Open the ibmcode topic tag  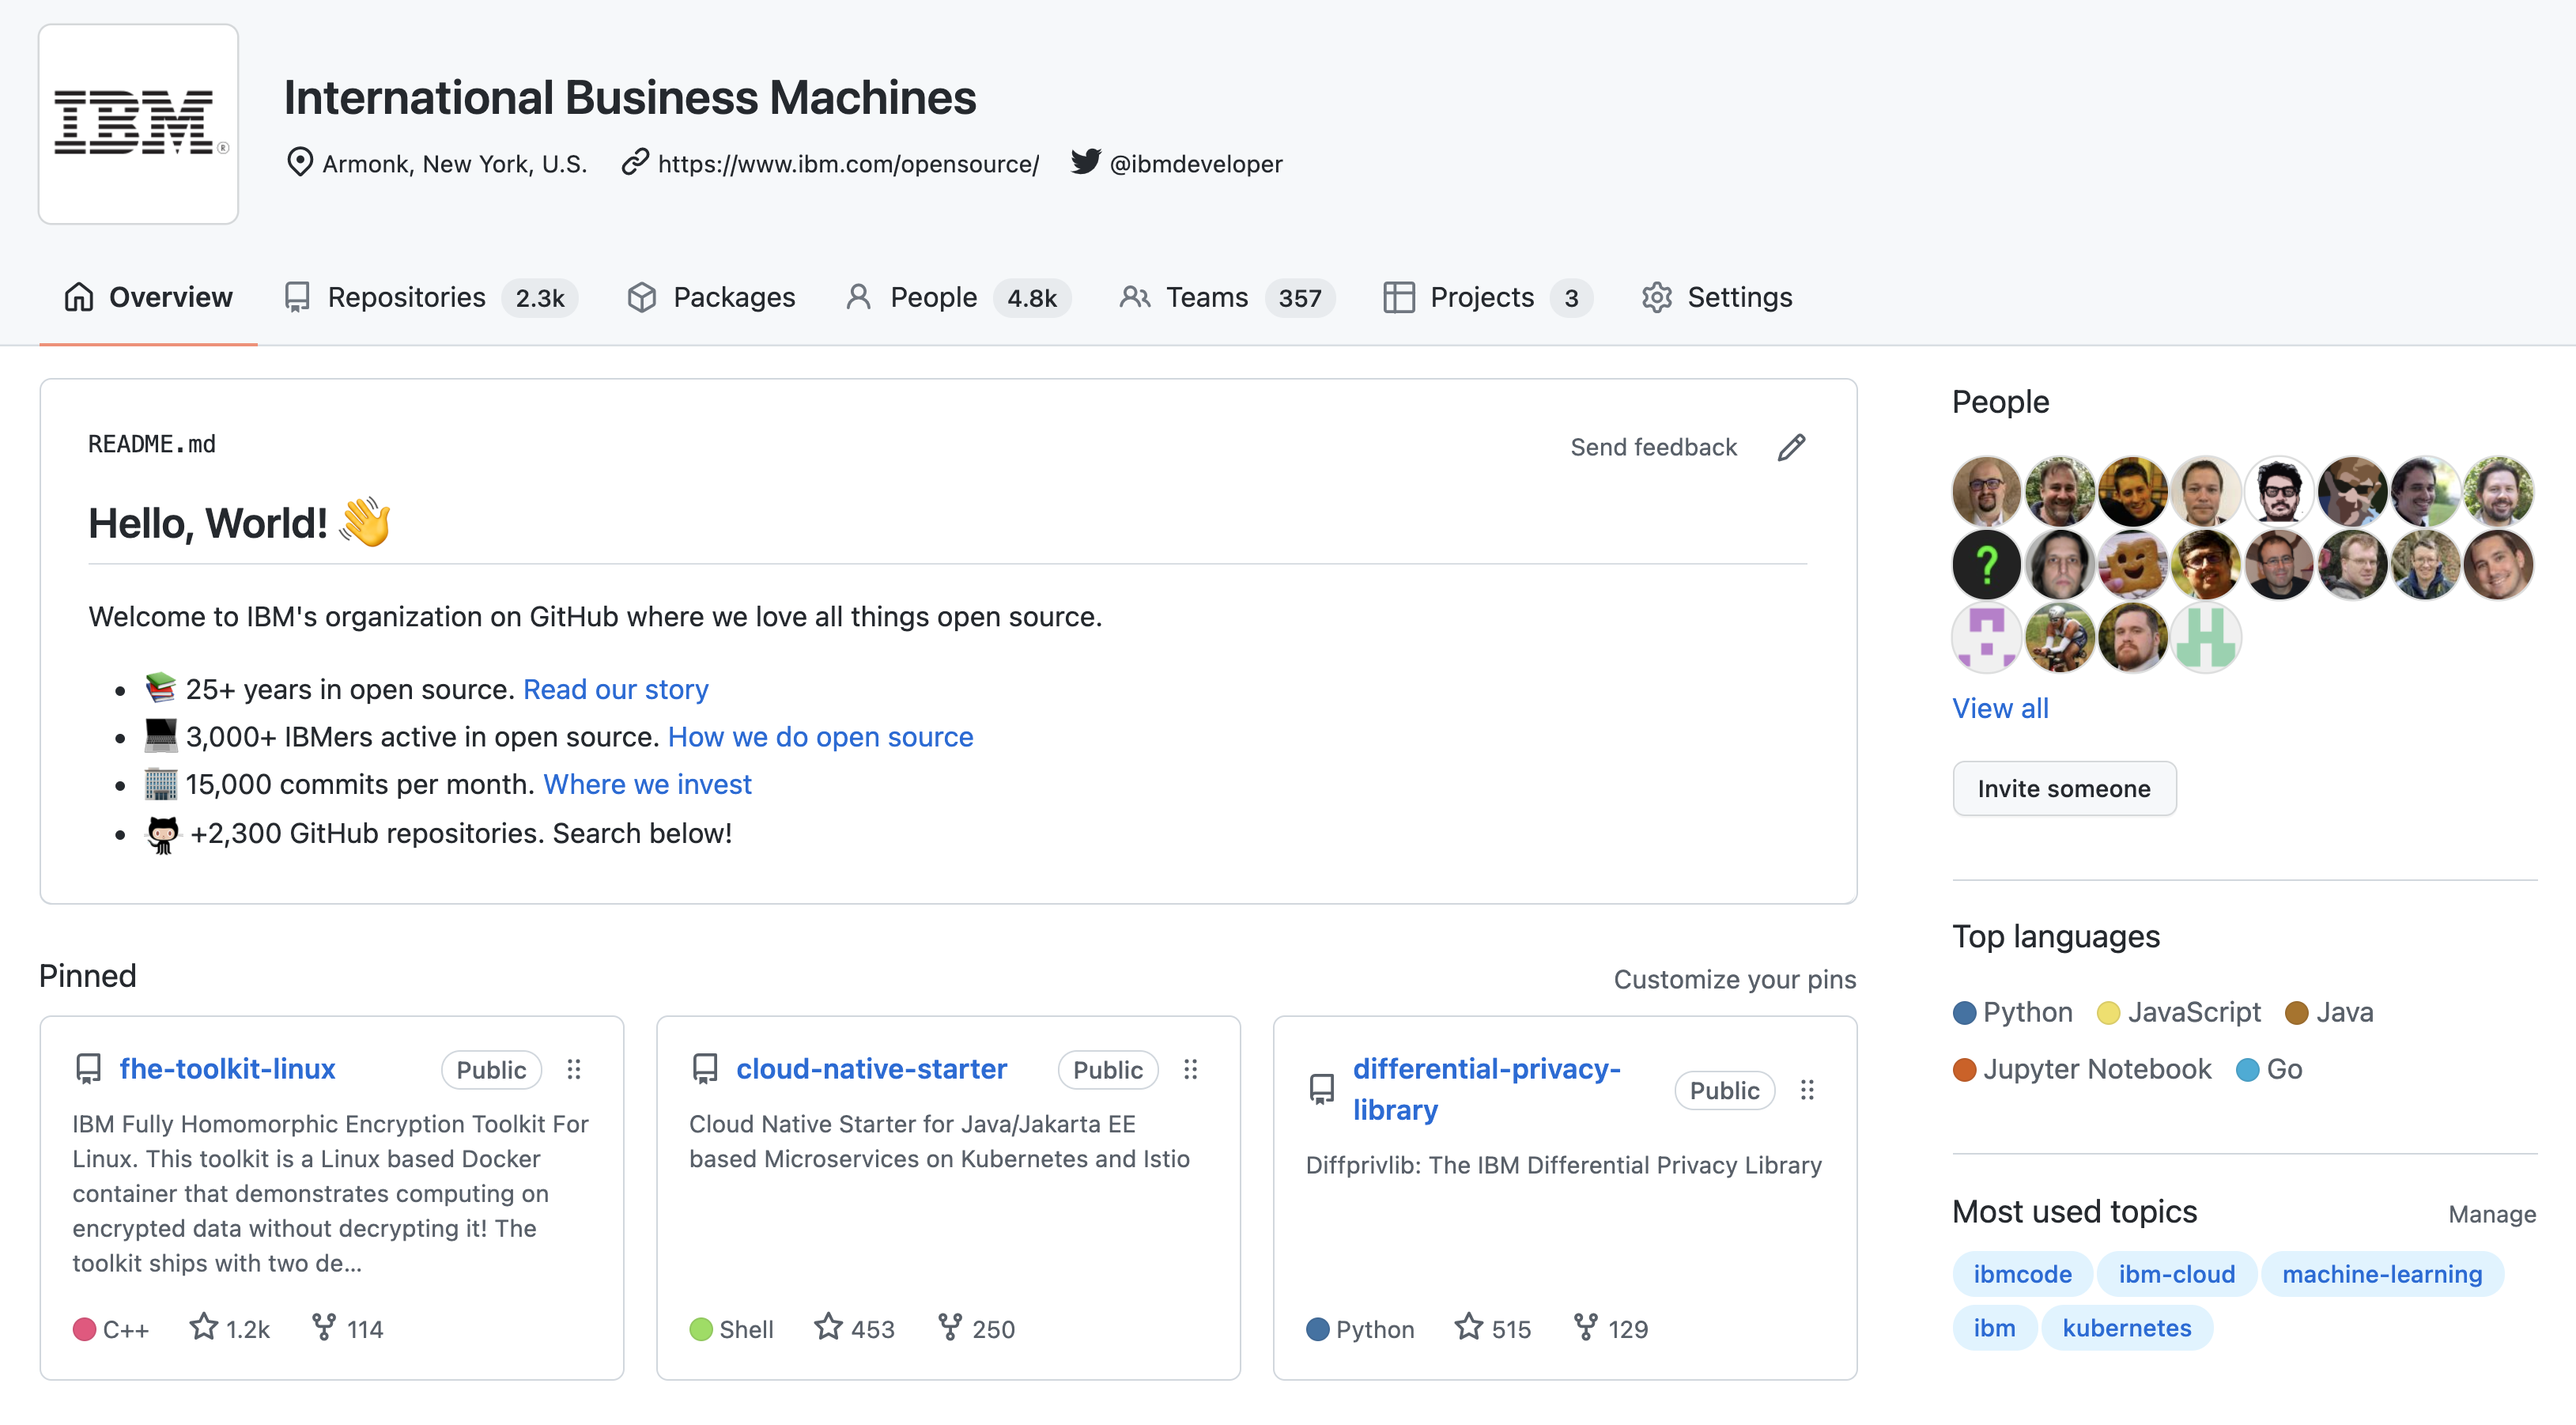point(2022,1274)
